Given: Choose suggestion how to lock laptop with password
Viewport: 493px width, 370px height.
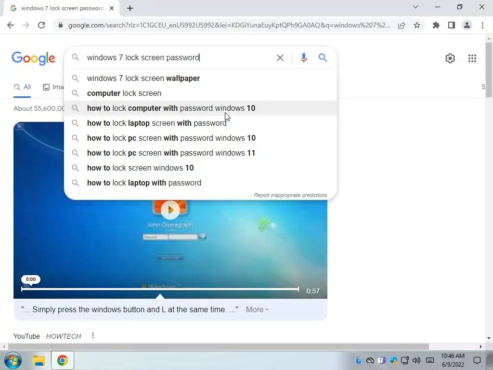Looking at the screenshot, I should click(x=200, y=183).
